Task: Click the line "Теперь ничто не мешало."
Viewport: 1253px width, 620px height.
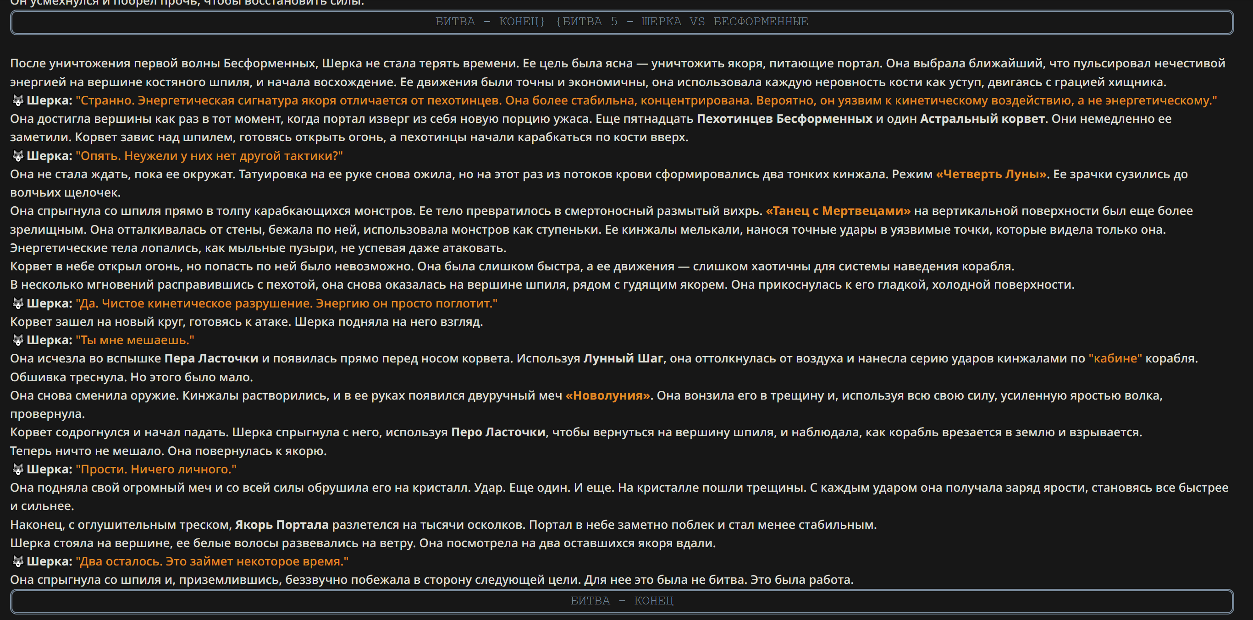Action: (x=87, y=451)
